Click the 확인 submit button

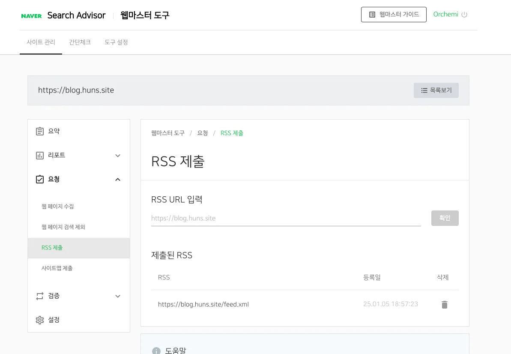tap(445, 218)
